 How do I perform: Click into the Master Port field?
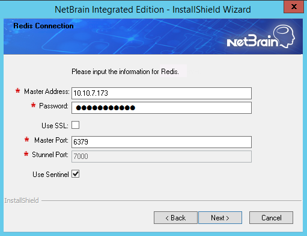(x=162, y=142)
